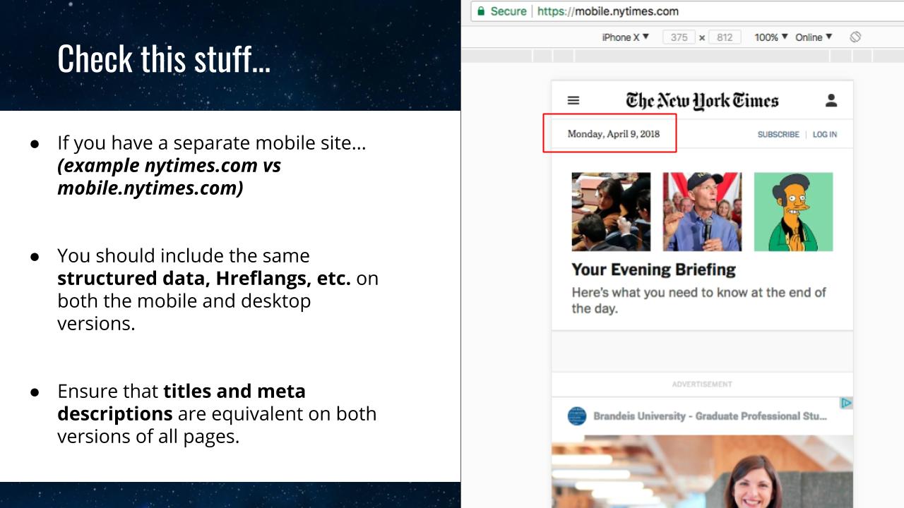Click The New York Times logo
The width and height of the screenshot is (904, 508).
702,101
